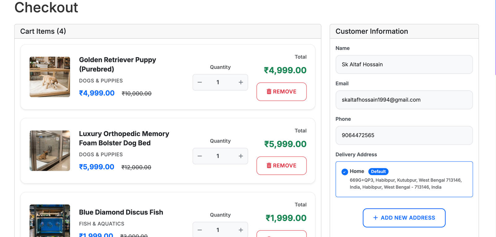Click DOGS & PUPPIES under Golden Retriever
Viewport: 496px width, 237px height.
101,81
